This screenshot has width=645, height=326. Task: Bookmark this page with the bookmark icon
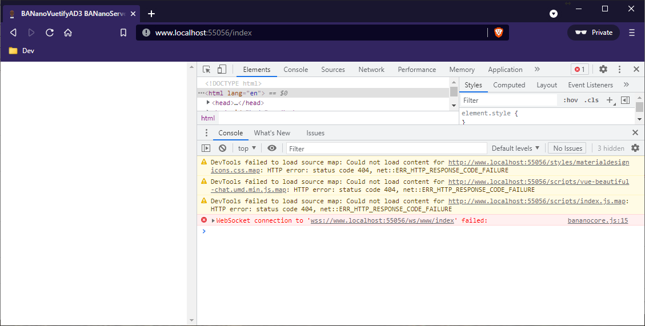click(x=123, y=33)
